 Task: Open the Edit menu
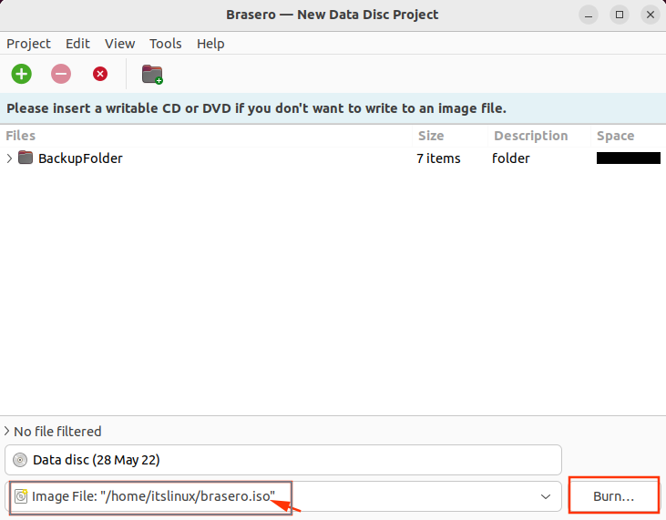coord(77,44)
